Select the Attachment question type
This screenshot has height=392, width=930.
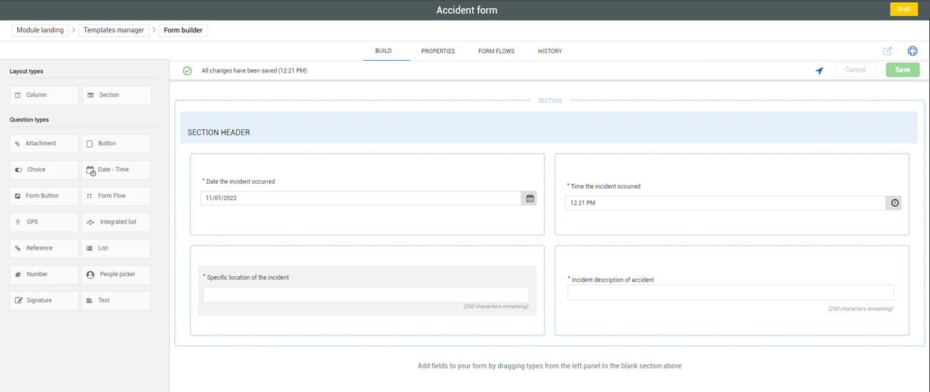[x=44, y=144]
